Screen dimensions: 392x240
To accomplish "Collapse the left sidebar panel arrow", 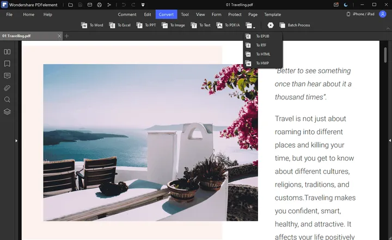I will click(x=16, y=141).
